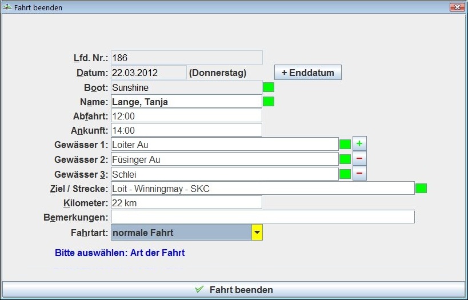Click the Ziel / Strecke text field
Viewport: 468px width, 300px height.
(262, 188)
